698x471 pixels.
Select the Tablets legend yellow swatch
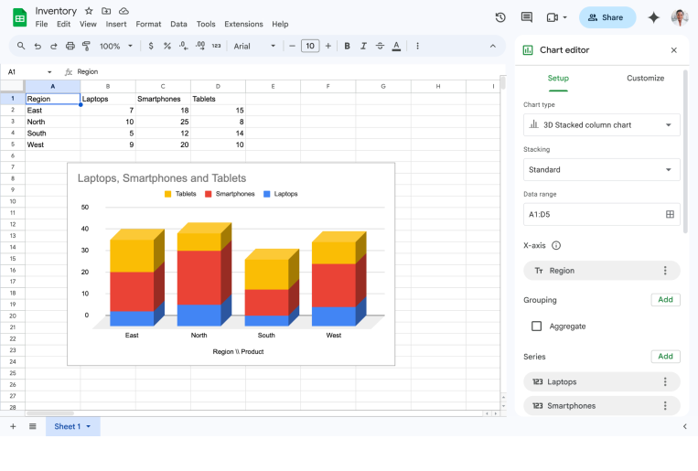[x=167, y=194]
